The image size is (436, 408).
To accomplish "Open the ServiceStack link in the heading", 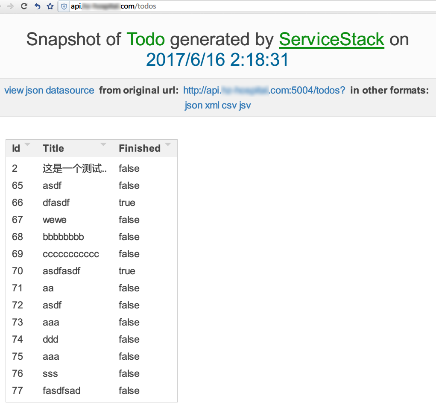I will pyautogui.click(x=332, y=39).
